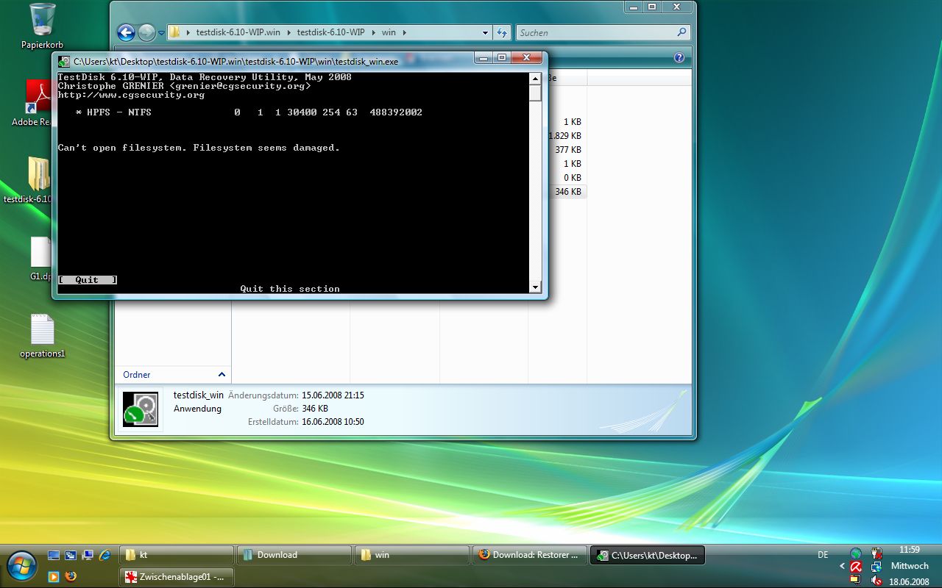The image size is (942, 588).
Task: Select the G1 file icon on the desktop
Action: [x=41, y=259]
